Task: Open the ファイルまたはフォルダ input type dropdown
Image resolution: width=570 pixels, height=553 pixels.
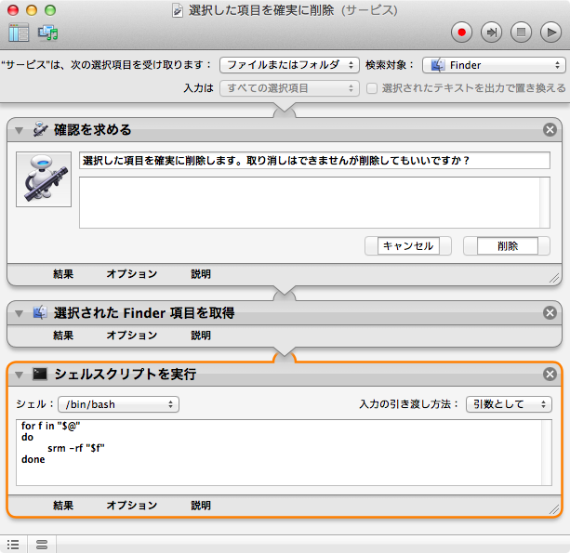Action: point(289,65)
